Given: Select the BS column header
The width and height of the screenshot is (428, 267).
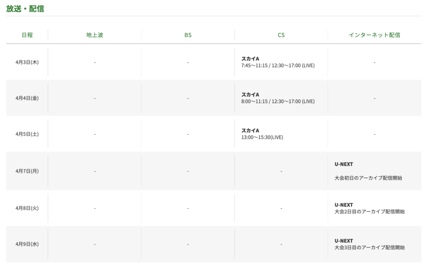Looking at the screenshot, I should pyautogui.click(x=188, y=35).
